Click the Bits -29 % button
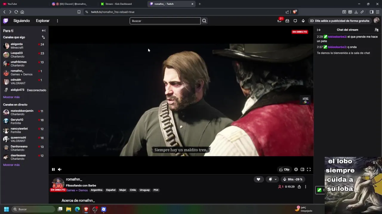The image size is (382, 214). click(x=293, y=179)
